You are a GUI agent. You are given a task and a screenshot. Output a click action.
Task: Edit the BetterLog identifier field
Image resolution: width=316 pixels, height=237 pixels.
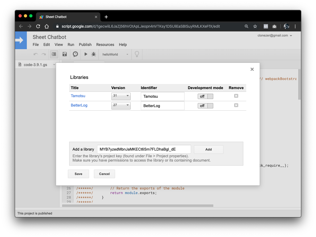(163, 106)
